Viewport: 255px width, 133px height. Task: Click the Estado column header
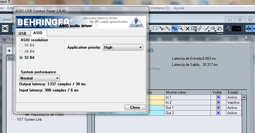click(234, 92)
